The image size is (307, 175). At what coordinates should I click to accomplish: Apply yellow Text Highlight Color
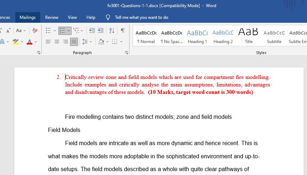pyautogui.click(x=15, y=42)
